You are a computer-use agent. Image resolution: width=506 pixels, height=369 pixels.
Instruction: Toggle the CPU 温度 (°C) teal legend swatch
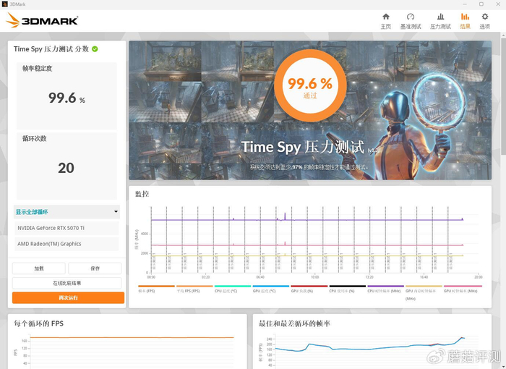click(x=233, y=287)
